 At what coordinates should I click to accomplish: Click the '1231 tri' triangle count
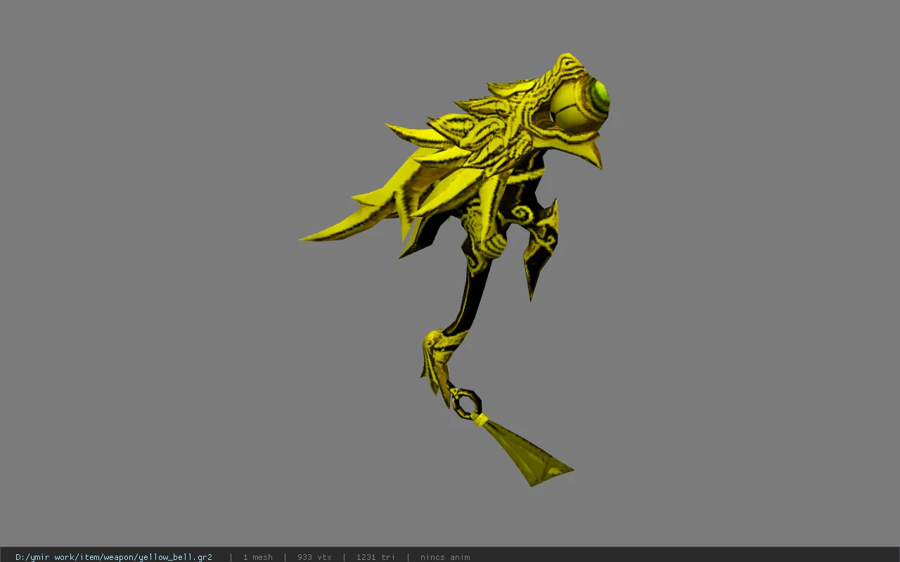375,557
